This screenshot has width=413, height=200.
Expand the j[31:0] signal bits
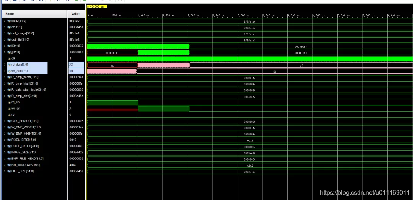tap(5, 52)
